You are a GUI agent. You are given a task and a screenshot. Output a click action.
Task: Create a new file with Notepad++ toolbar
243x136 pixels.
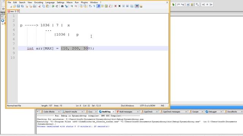10,6
